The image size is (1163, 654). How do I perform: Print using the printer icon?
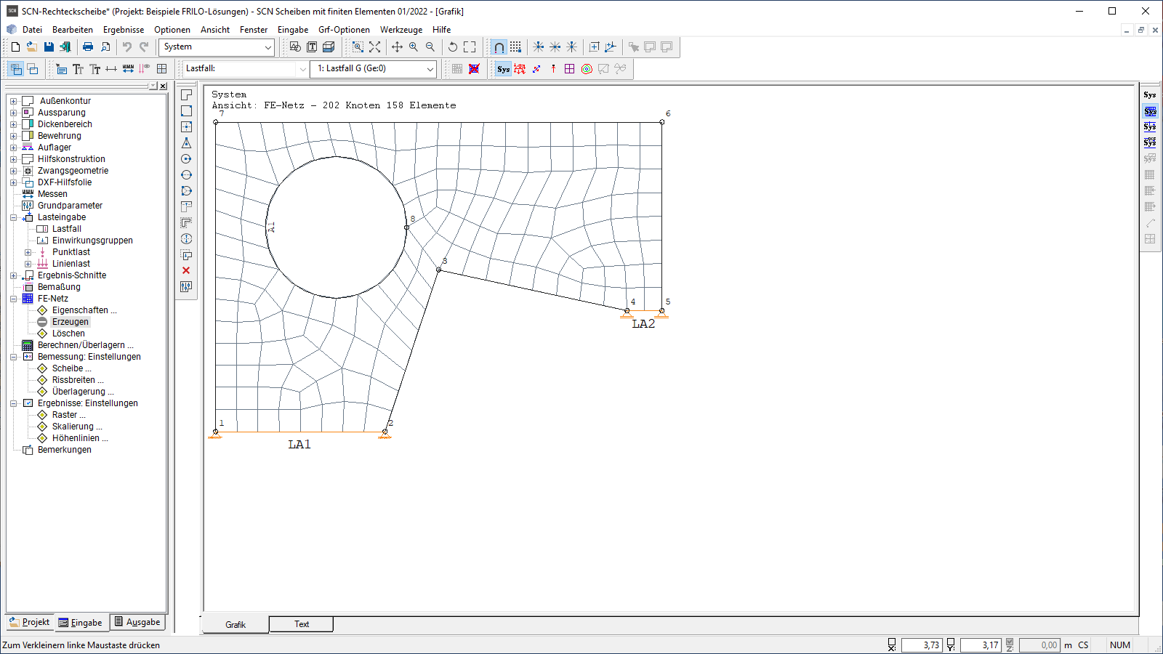(x=88, y=47)
